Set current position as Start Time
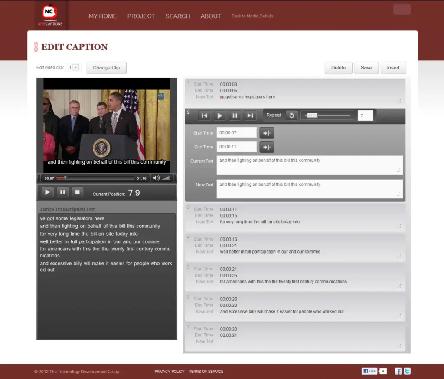The width and height of the screenshot is (444, 379). [x=266, y=132]
